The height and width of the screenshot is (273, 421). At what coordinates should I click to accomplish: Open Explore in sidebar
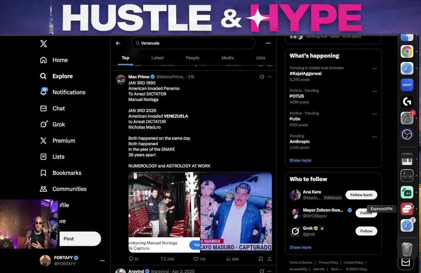[x=57, y=76]
